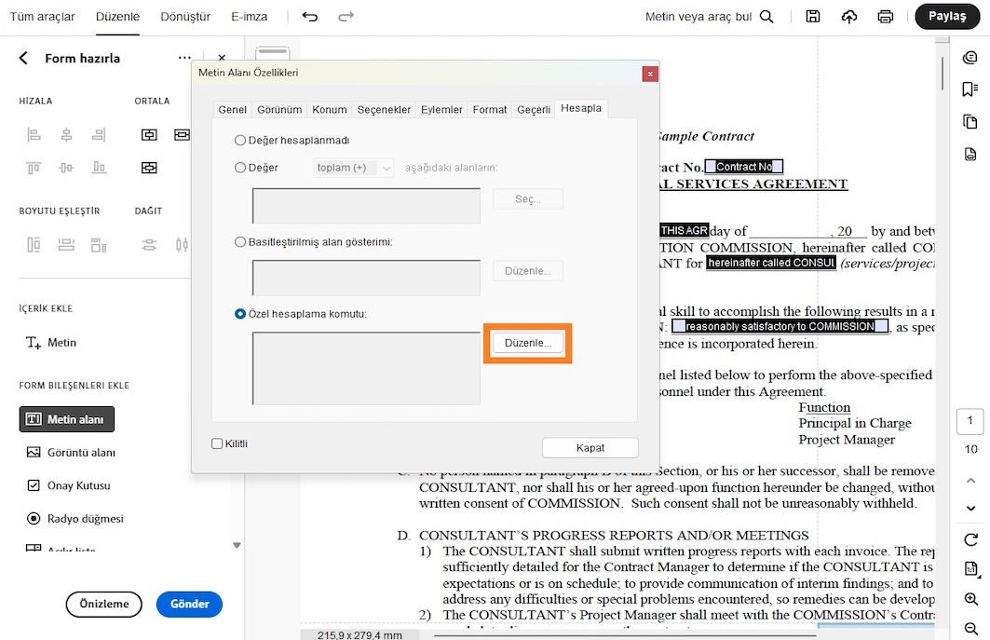The width and height of the screenshot is (990, 640).
Task: Select the Metin alanı tool
Action: coord(66,419)
